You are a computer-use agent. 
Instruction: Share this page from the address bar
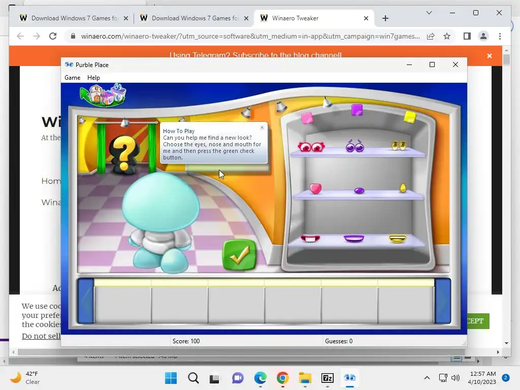(x=431, y=36)
